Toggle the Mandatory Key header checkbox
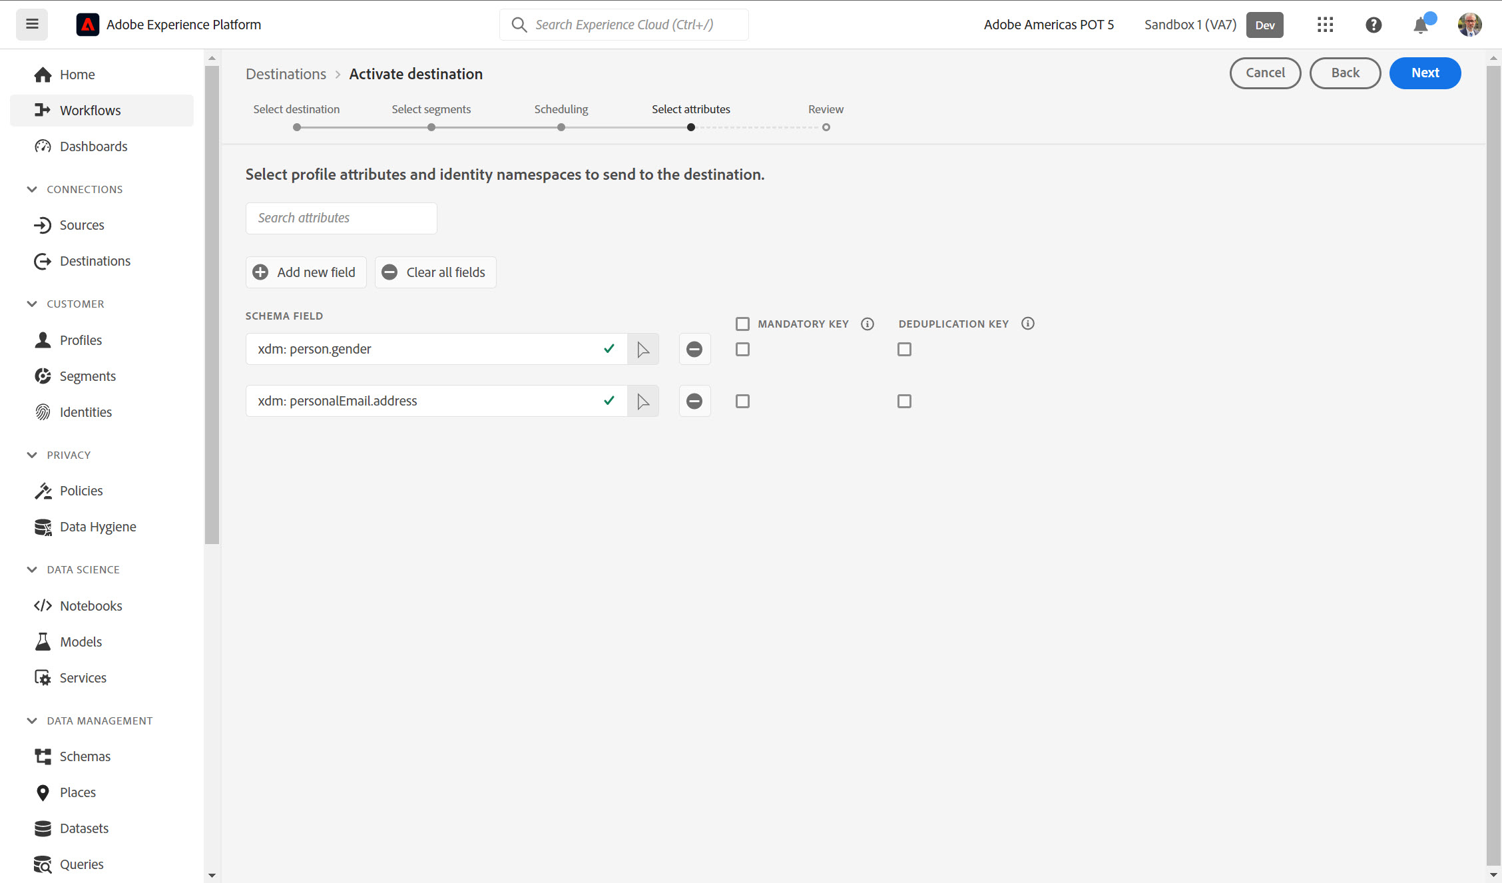Screen dimensions: 1502x883 tap(742, 324)
